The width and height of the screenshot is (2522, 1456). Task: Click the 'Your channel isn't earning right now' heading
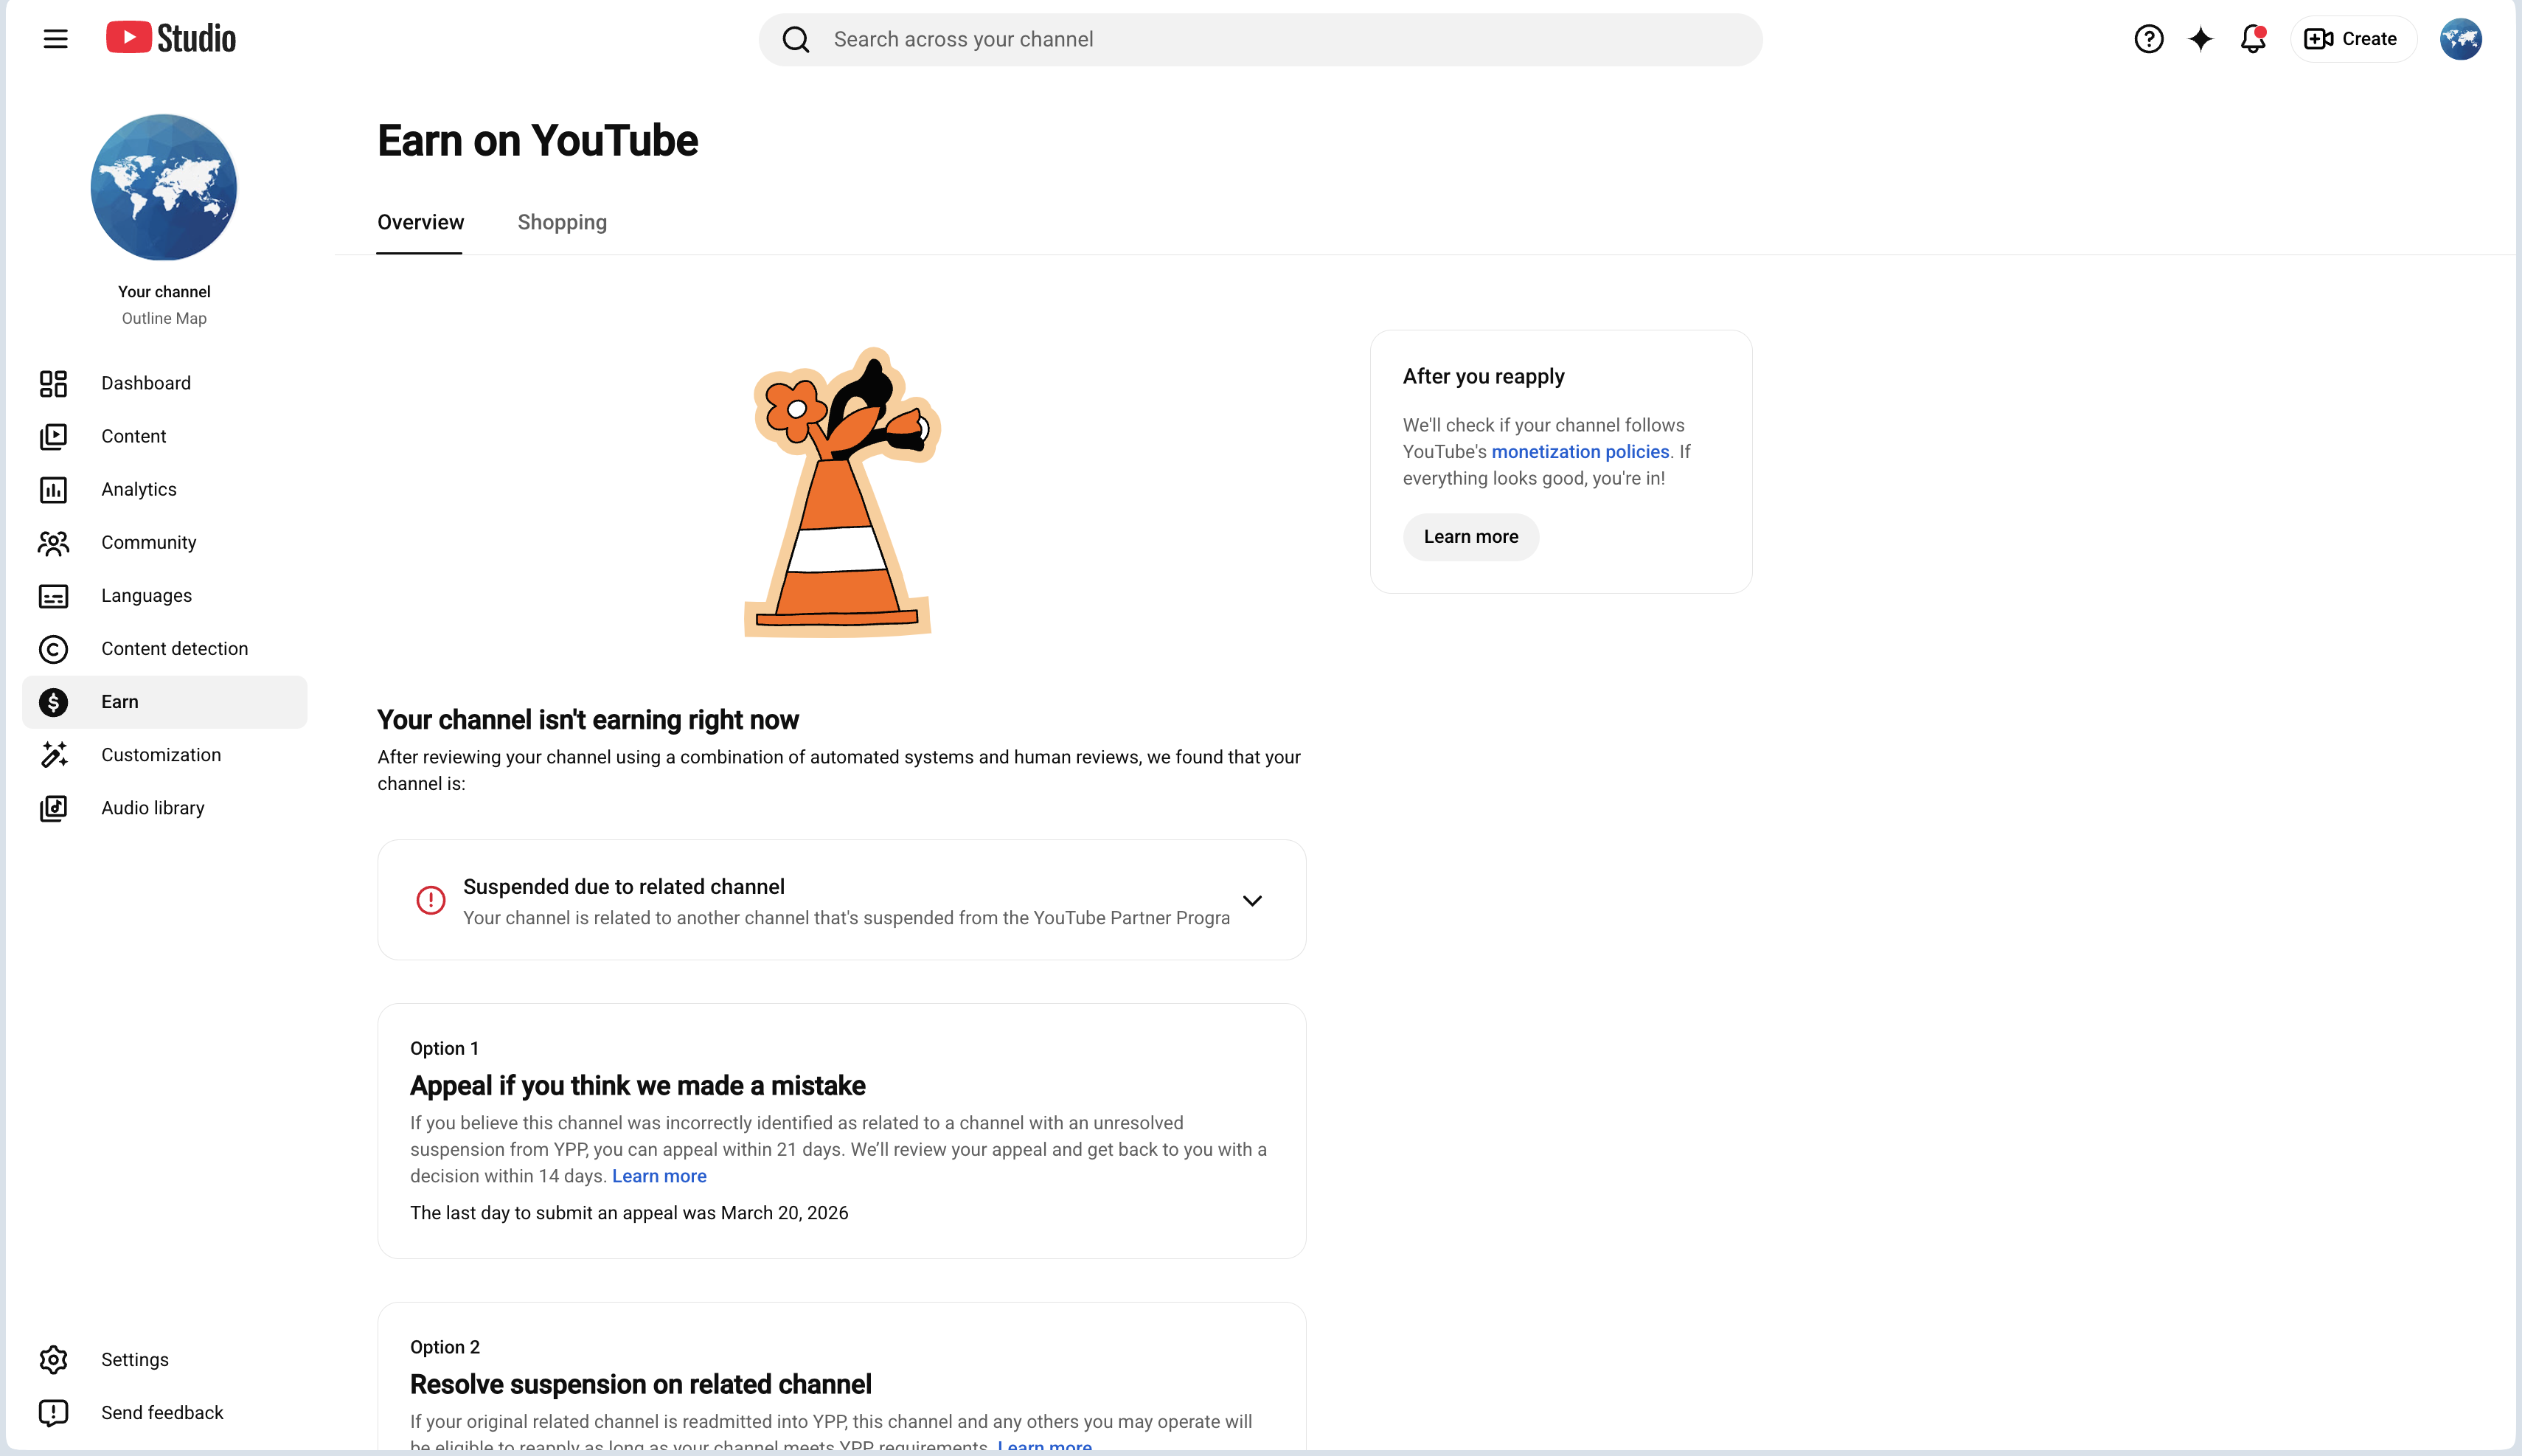[588, 720]
